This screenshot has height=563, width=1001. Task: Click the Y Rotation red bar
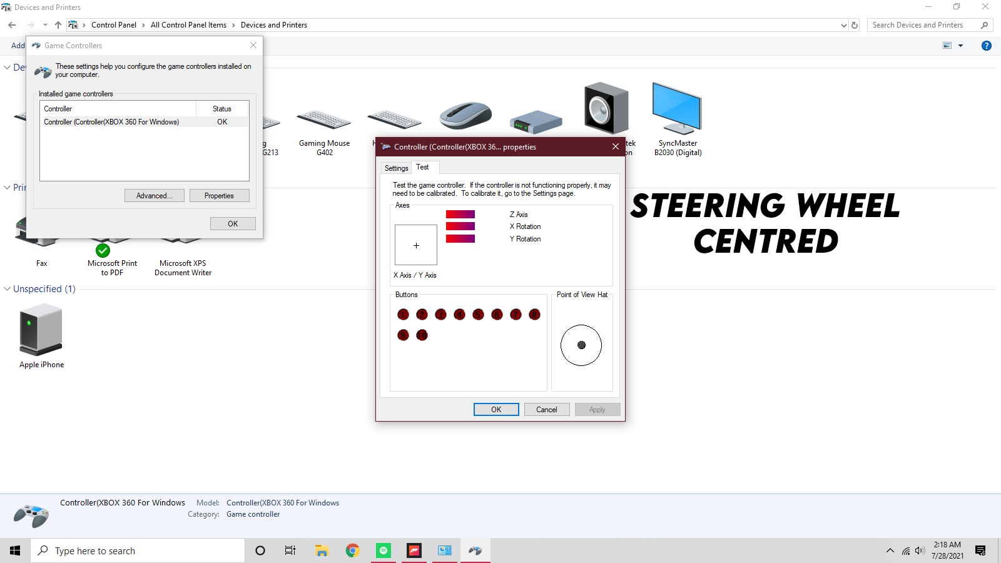(x=460, y=238)
